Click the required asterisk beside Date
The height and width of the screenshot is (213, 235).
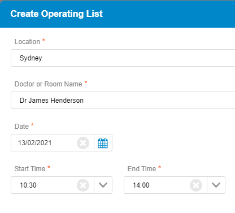click(x=32, y=125)
